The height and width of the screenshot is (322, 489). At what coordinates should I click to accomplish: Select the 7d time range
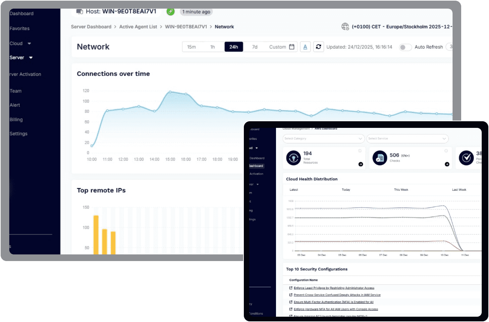(x=254, y=47)
